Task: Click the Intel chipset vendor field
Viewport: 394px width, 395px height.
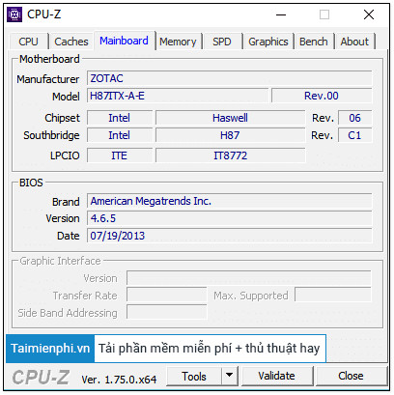Action: click(120, 118)
